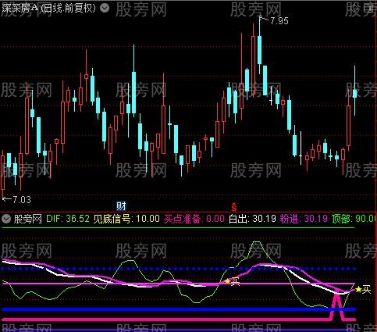Screen dimensions: 377x332
Task: Select the 买点准备: 0.00 value
Action: tap(194, 219)
